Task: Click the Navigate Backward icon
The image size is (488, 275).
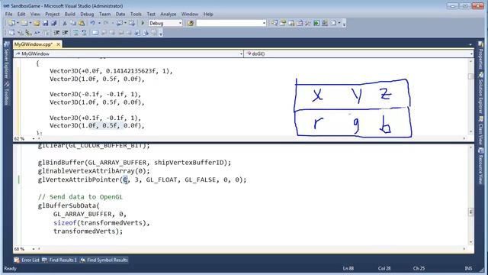Action: (120, 23)
